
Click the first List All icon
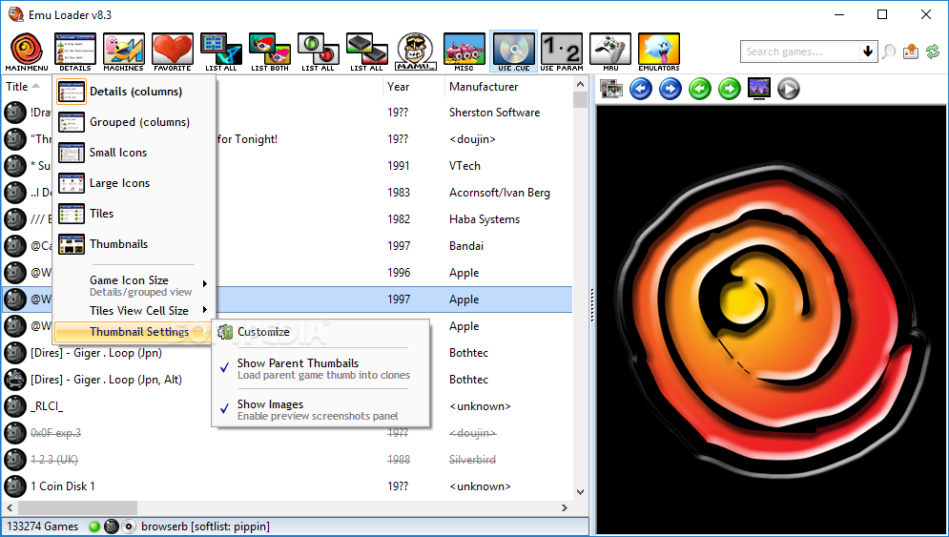(221, 52)
